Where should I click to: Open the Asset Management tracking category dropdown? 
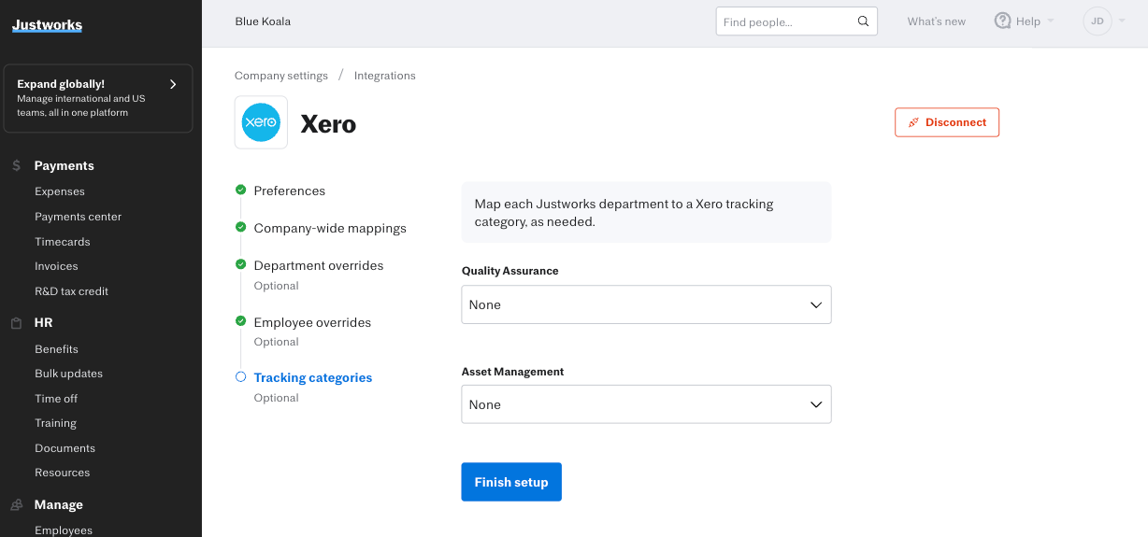[646, 405]
